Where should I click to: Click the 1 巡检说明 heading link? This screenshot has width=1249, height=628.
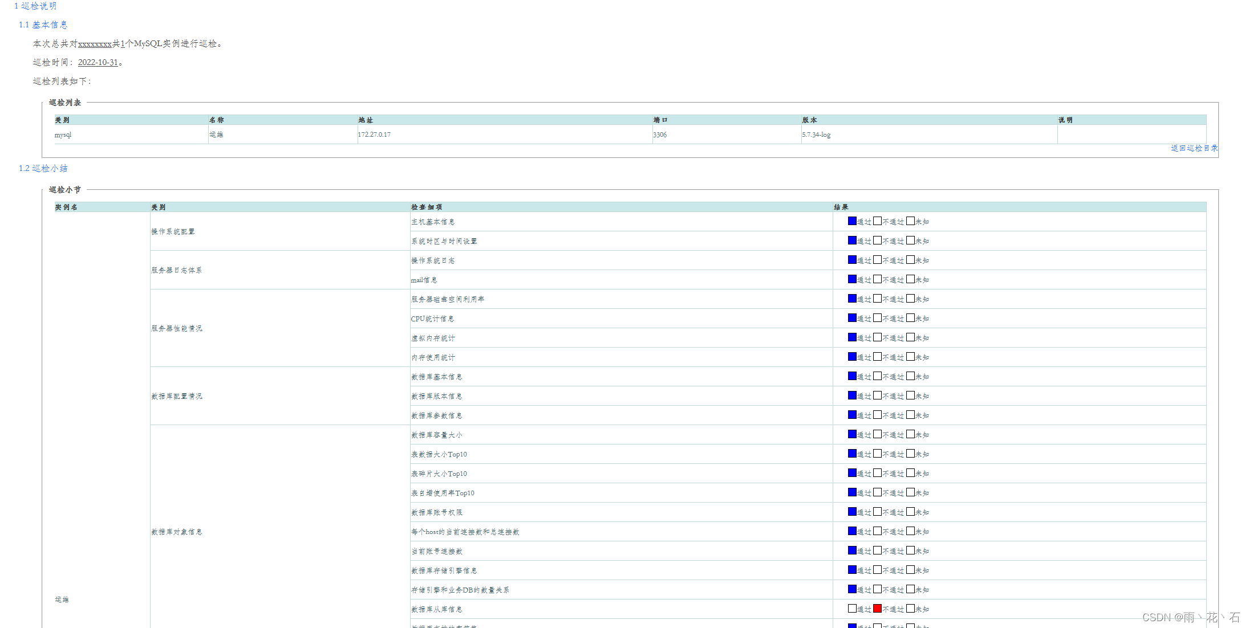(x=35, y=6)
